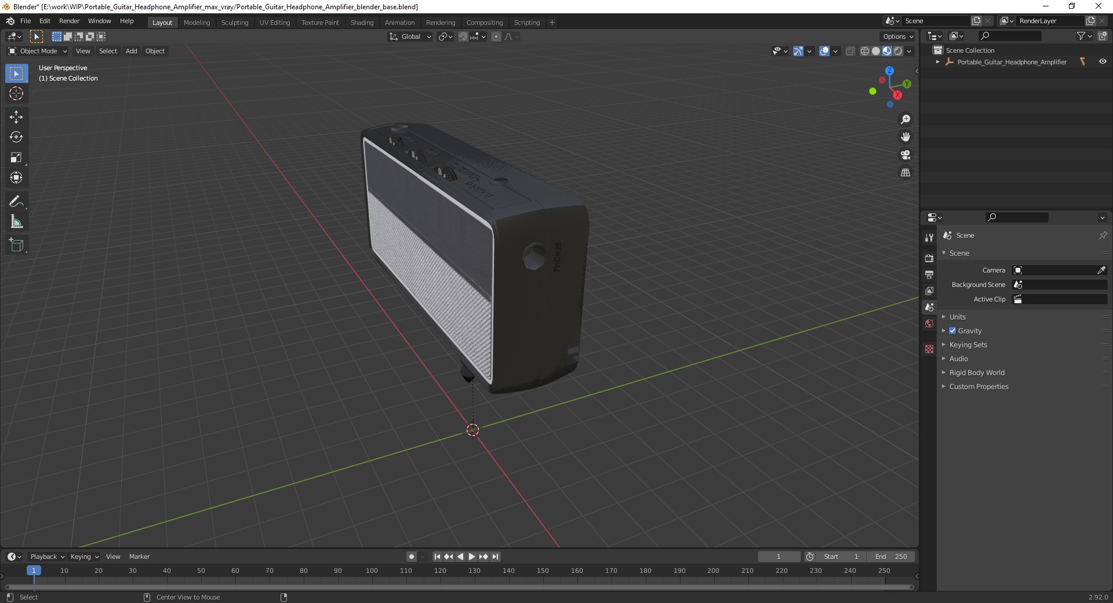Select the Add Cube tool
Viewport: 1113px width, 603px height.
[16, 245]
